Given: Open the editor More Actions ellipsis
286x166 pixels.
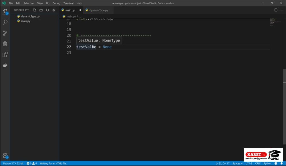Looking at the screenshot, I should (x=282, y=10).
